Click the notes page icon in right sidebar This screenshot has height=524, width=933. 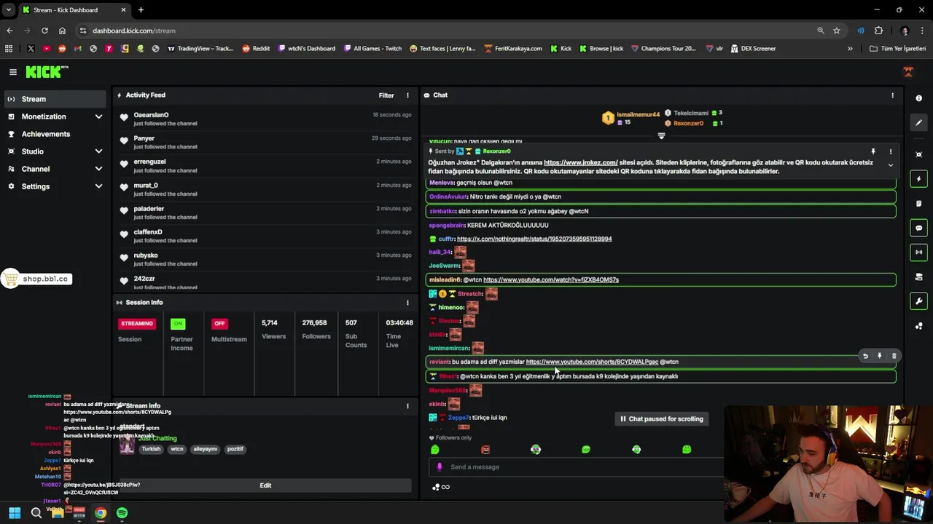pos(918,204)
